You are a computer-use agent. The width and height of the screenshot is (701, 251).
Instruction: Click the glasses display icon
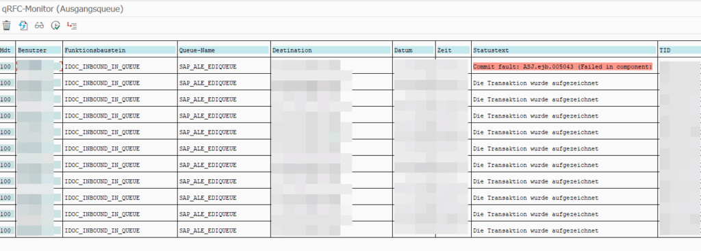pos(39,26)
